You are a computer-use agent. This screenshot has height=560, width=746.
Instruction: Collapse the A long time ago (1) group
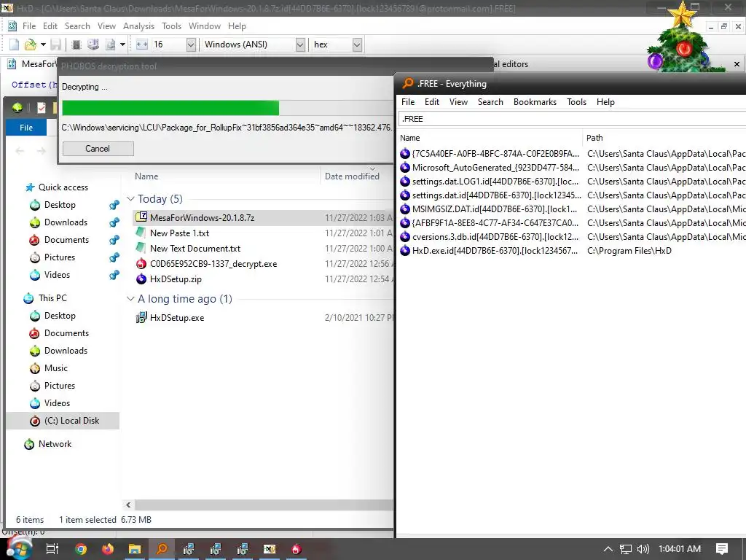pos(130,299)
